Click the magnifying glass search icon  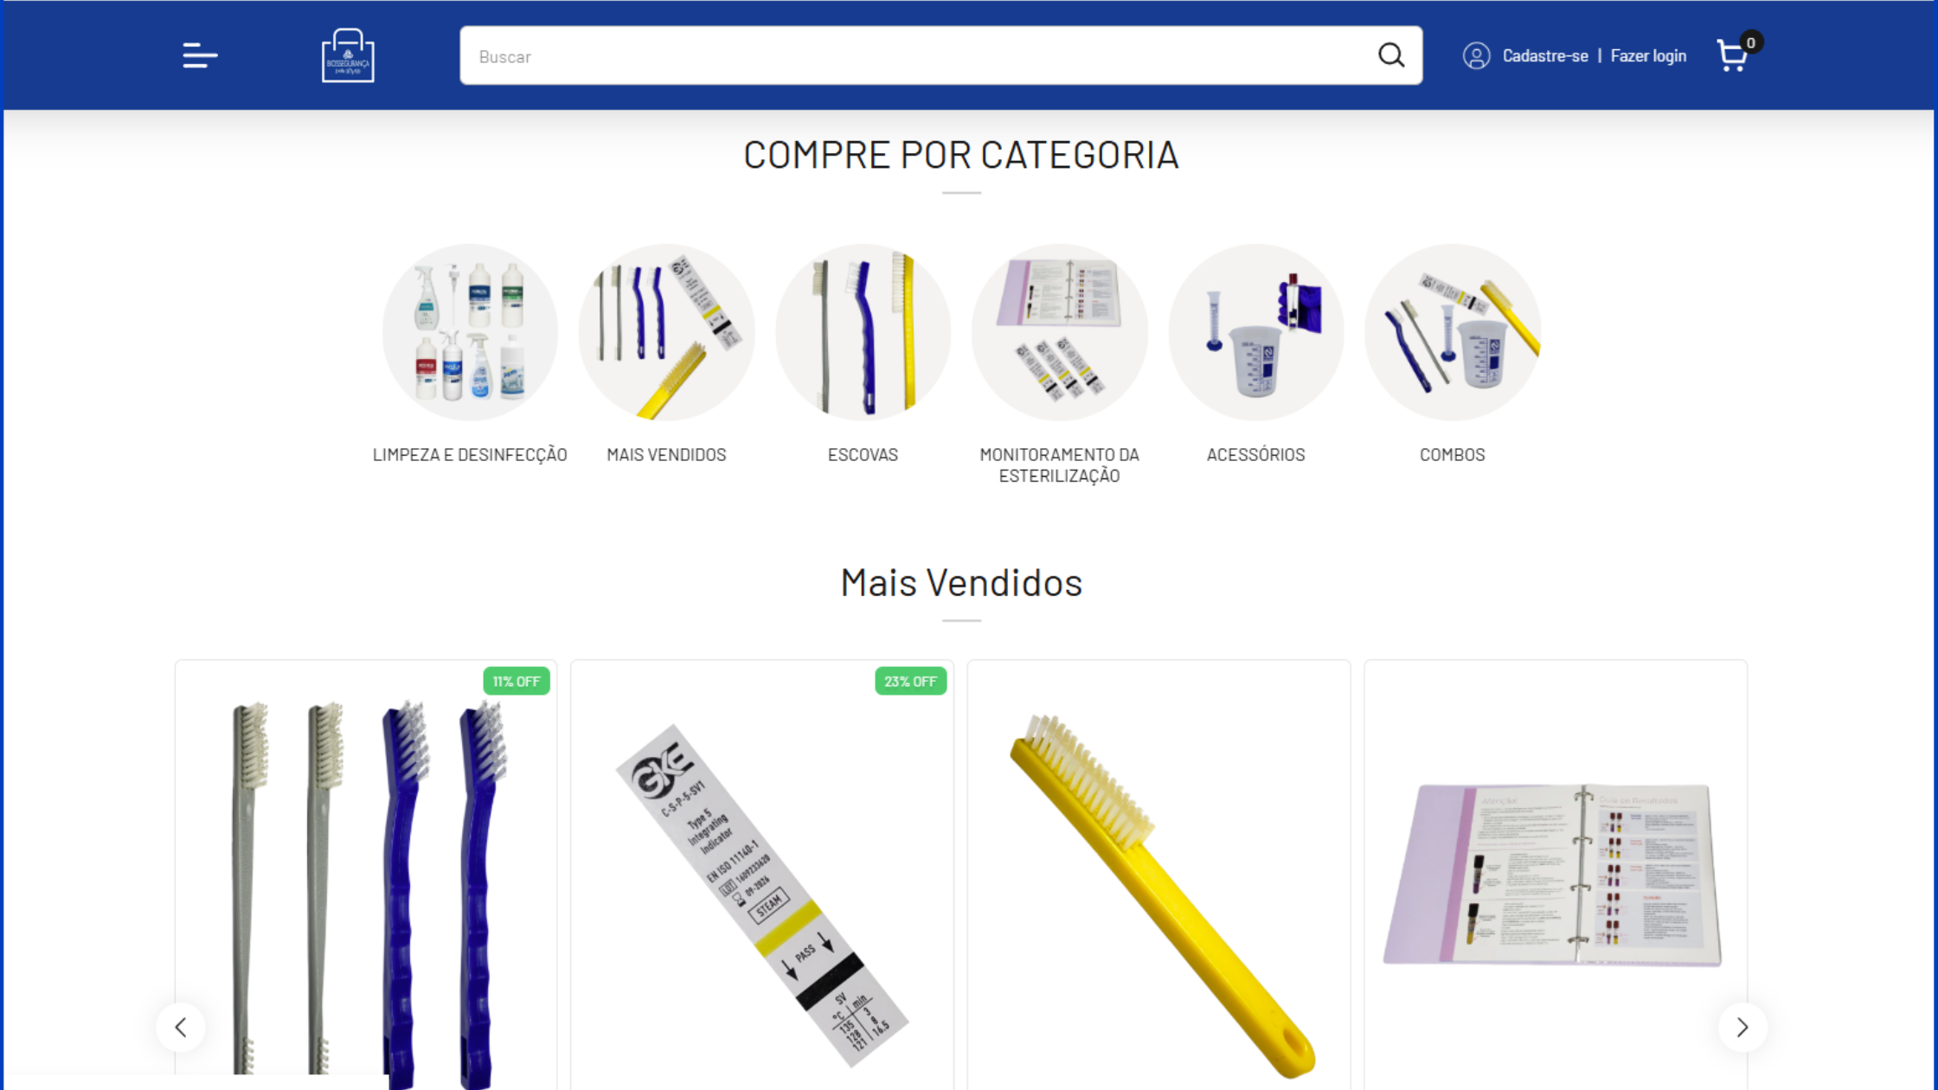1390,55
